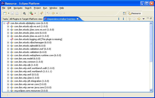Screen dimensions: 155x98
Task: Click the Last Edit Location icon
Action: click(x=49, y=13)
